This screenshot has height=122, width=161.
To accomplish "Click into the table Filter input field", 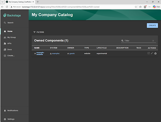I will (137, 41).
